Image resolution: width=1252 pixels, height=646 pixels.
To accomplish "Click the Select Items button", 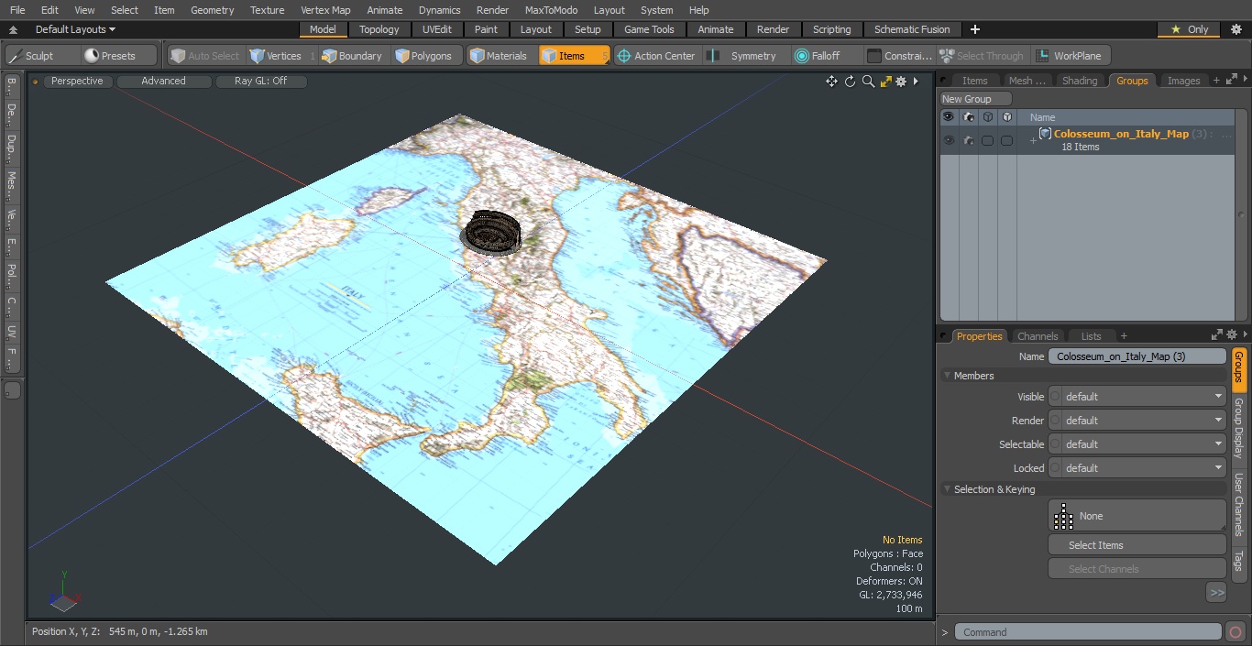I will click(1137, 545).
